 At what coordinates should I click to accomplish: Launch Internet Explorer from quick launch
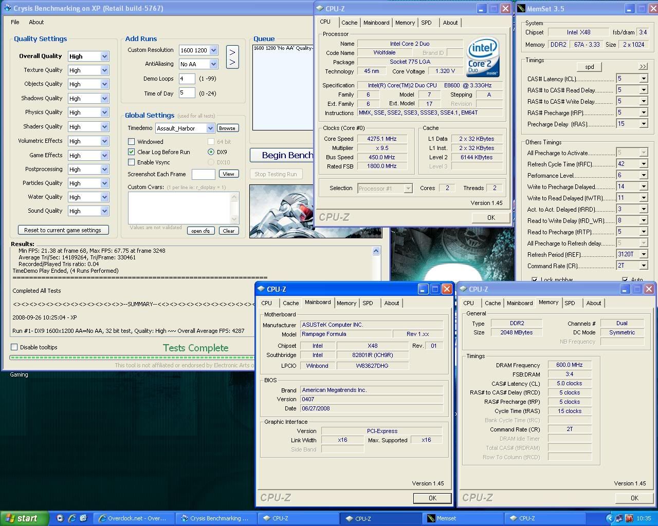[72, 518]
